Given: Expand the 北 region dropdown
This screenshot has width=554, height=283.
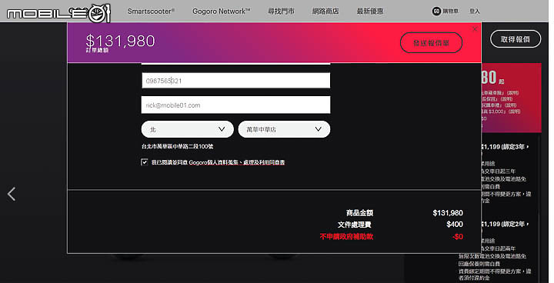Looking at the screenshot, I should [187, 129].
